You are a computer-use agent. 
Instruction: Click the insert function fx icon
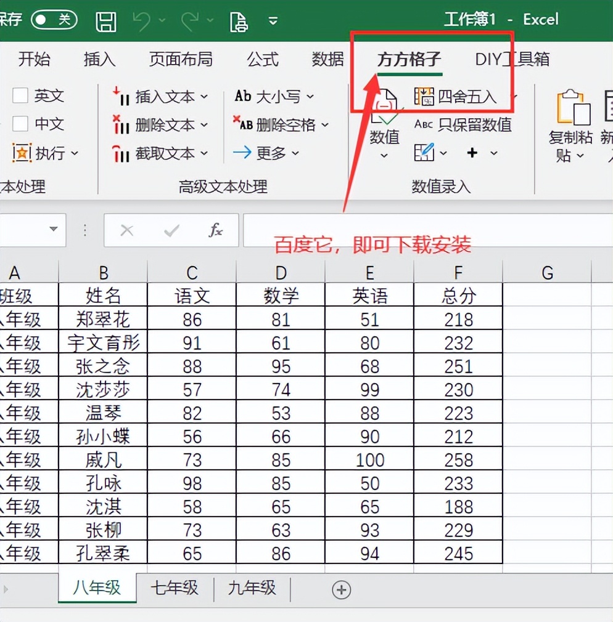pyautogui.click(x=215, y=230)
